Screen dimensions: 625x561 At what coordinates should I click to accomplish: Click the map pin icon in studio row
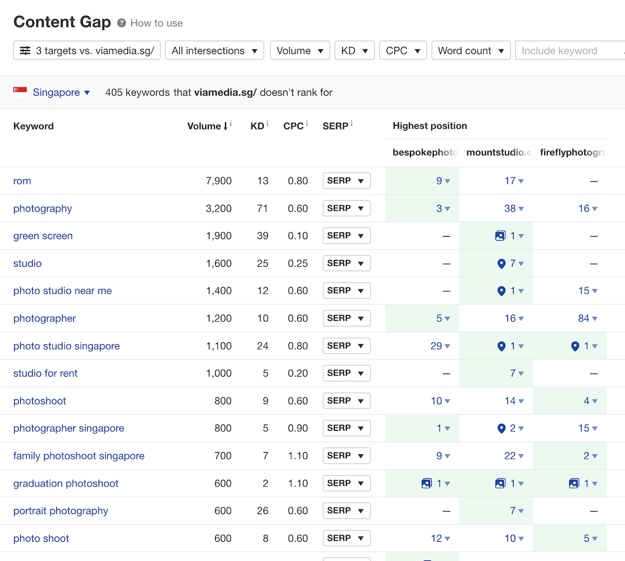(x=501, y=264)
